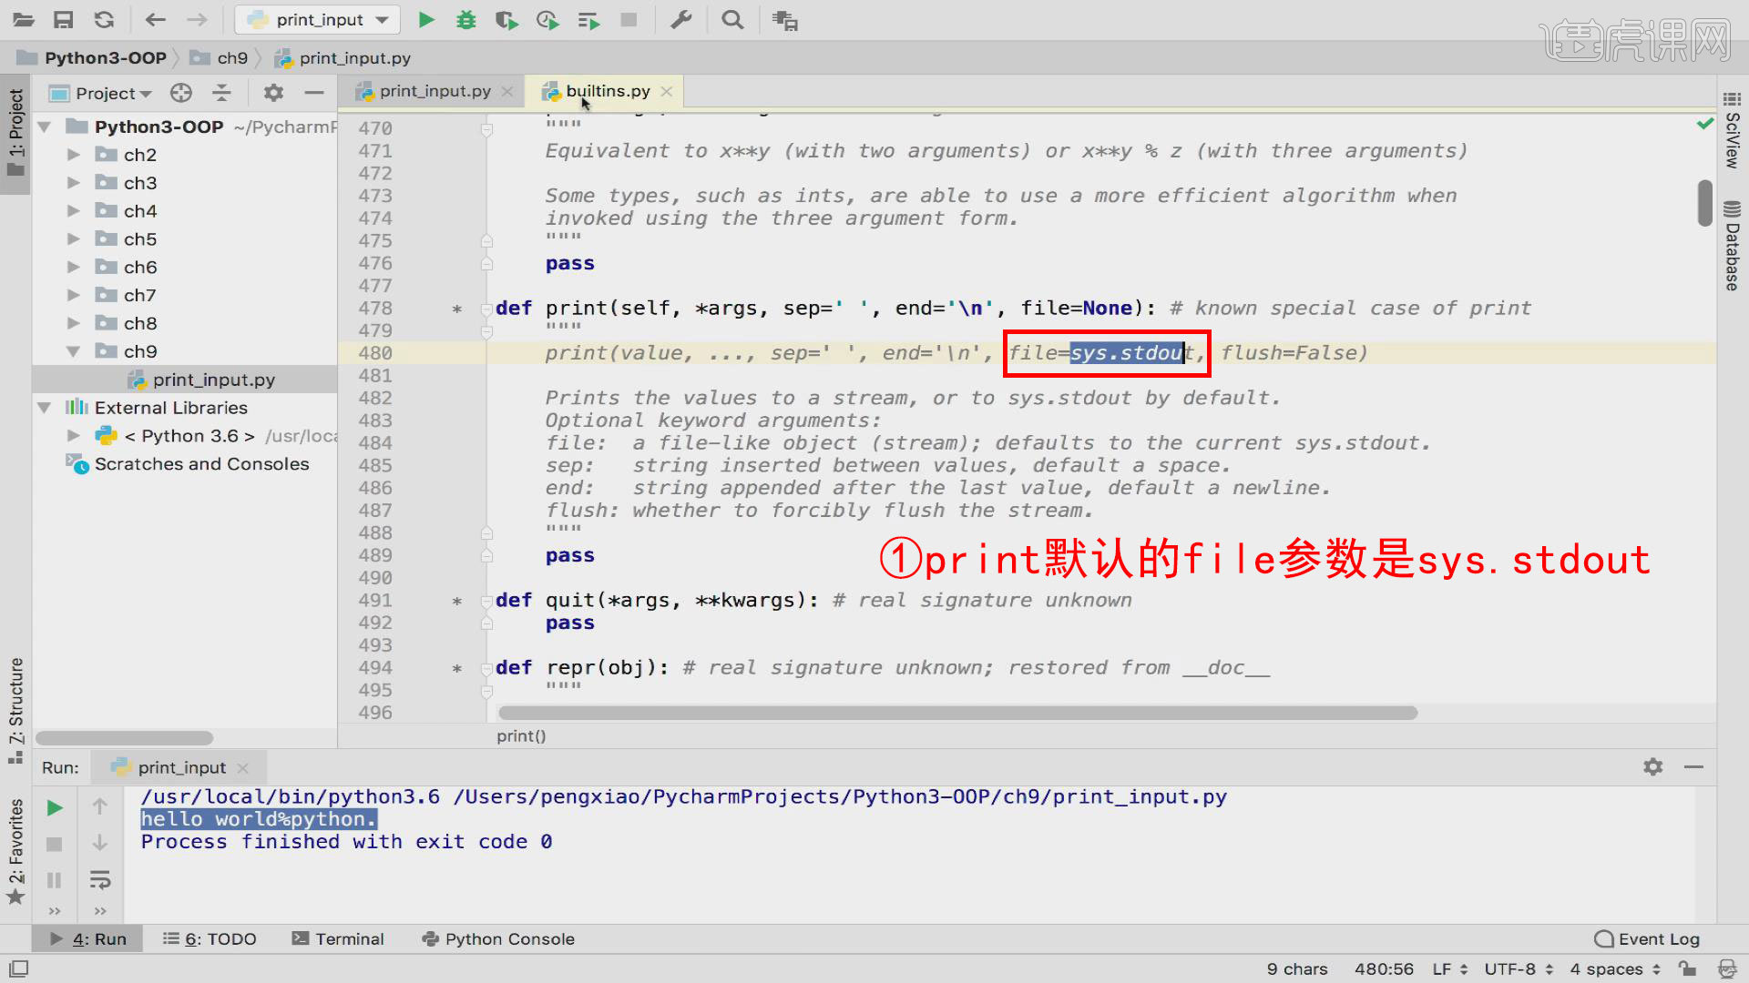Click override marker beside def print
Screen dimensions: 1749x983
457,309
